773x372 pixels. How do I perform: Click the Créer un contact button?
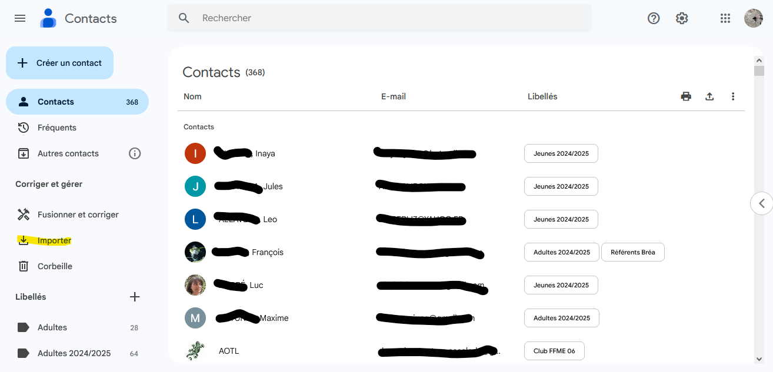click(x=60, y=63)
